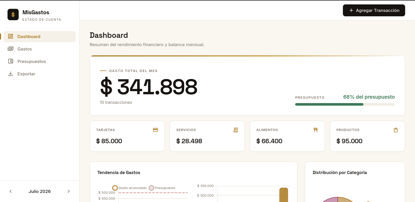The height and width of the screenshot is (202, 415).
Task: Click the Alimentos $ 66.400 amount
Action: click(x=269, y=141)
